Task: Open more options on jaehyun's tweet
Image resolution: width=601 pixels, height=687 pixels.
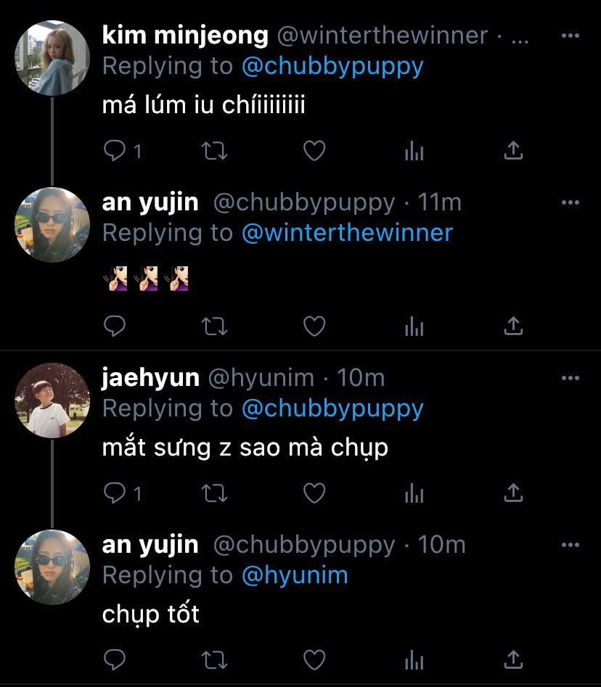Action: 571,378
